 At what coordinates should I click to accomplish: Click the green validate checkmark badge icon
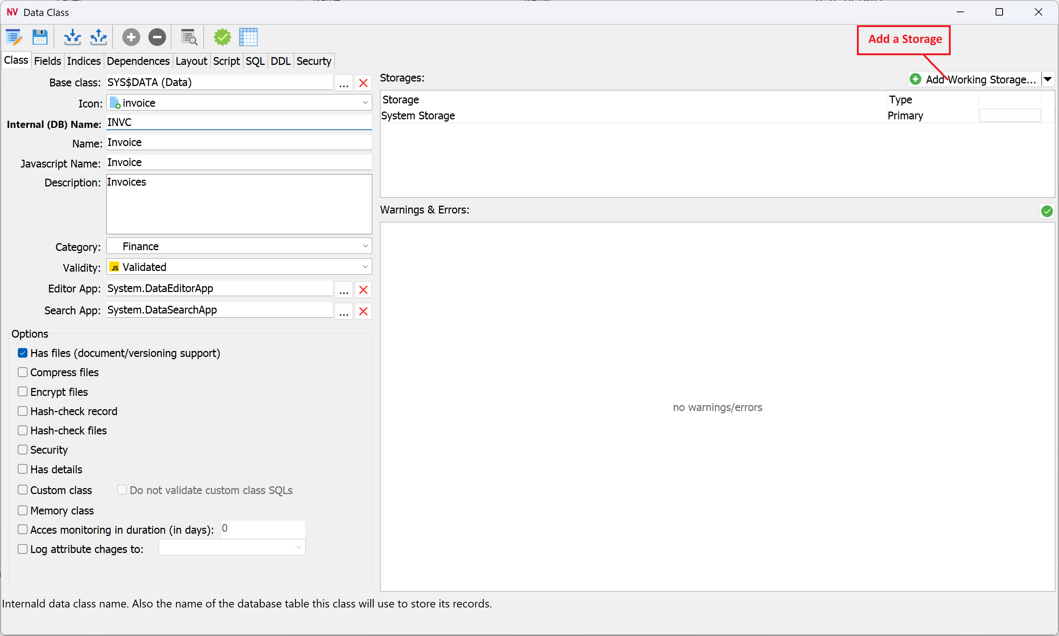(x=222, y=37)
